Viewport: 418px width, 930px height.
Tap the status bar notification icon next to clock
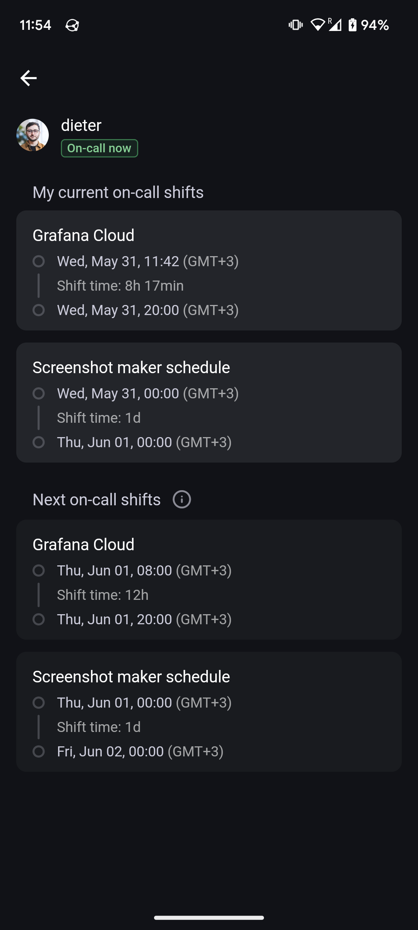tap(72, 26)
